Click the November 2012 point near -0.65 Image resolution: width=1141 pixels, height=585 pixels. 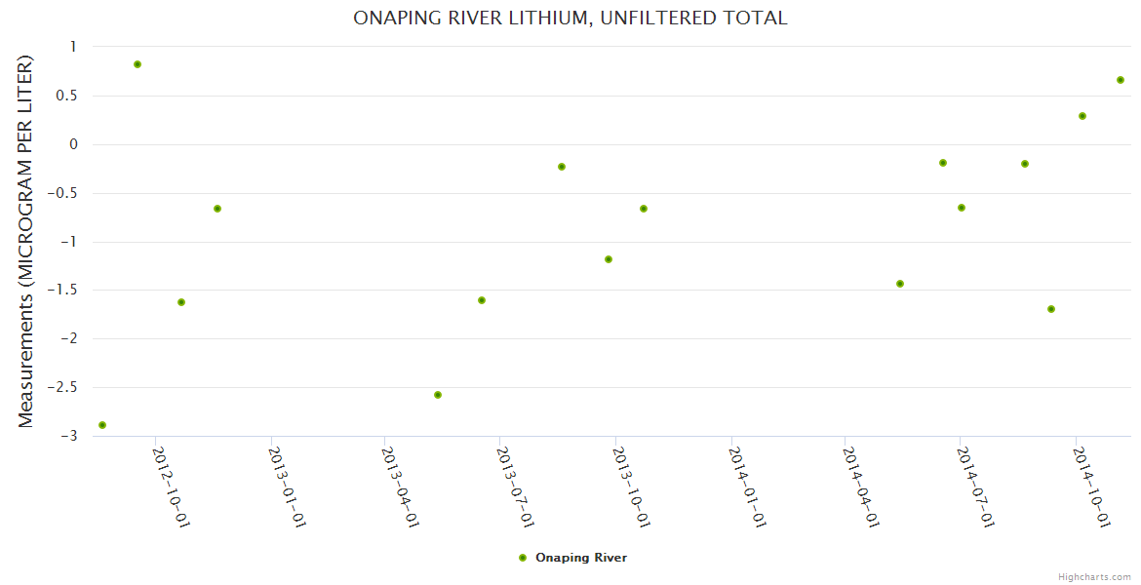[x=217, y=209]
